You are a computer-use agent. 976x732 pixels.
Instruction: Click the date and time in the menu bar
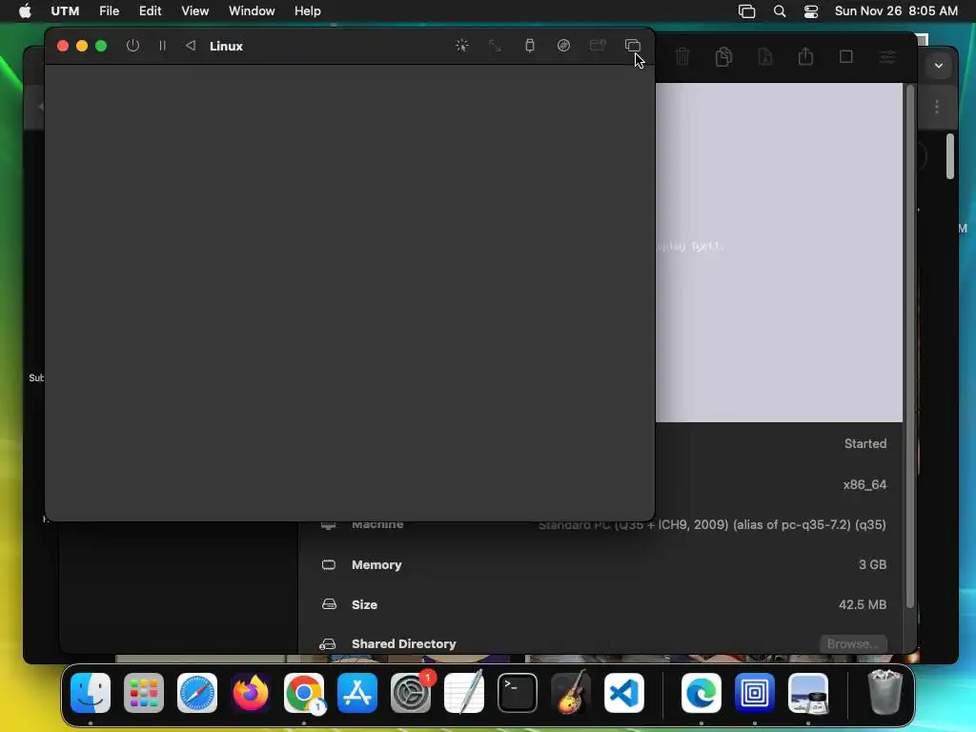point(896,10)
